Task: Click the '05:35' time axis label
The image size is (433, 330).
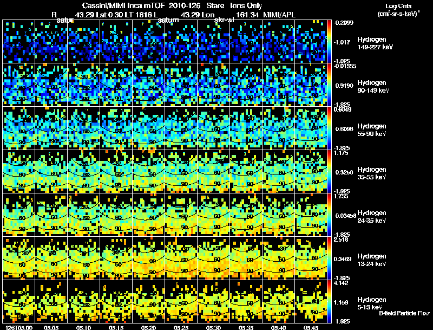Action: [246, 327]
